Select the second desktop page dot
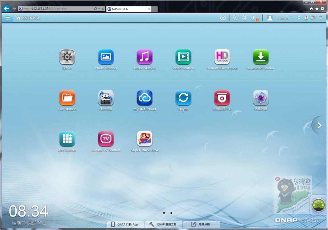The width and height of the screenshot is (328, 230). point(164,213)
